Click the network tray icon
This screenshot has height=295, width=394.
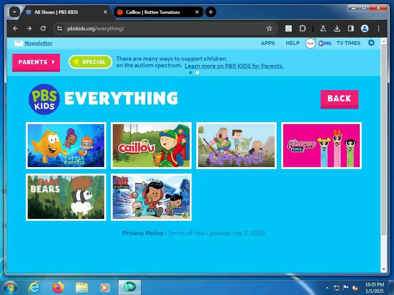(336, 288)
